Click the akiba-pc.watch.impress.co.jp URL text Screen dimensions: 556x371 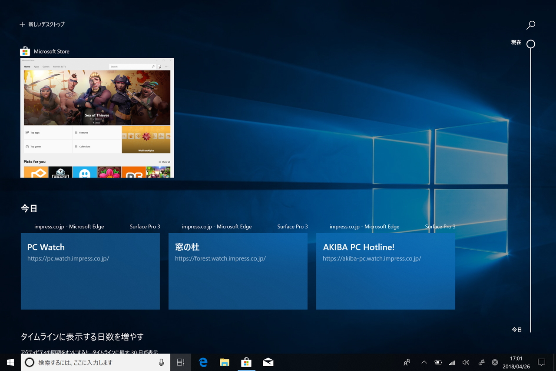click(x=372, y=258)
